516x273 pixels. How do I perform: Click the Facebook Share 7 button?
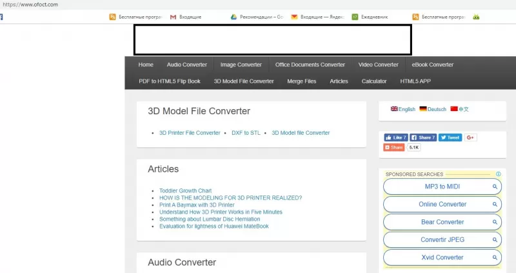tap(423, 137)
